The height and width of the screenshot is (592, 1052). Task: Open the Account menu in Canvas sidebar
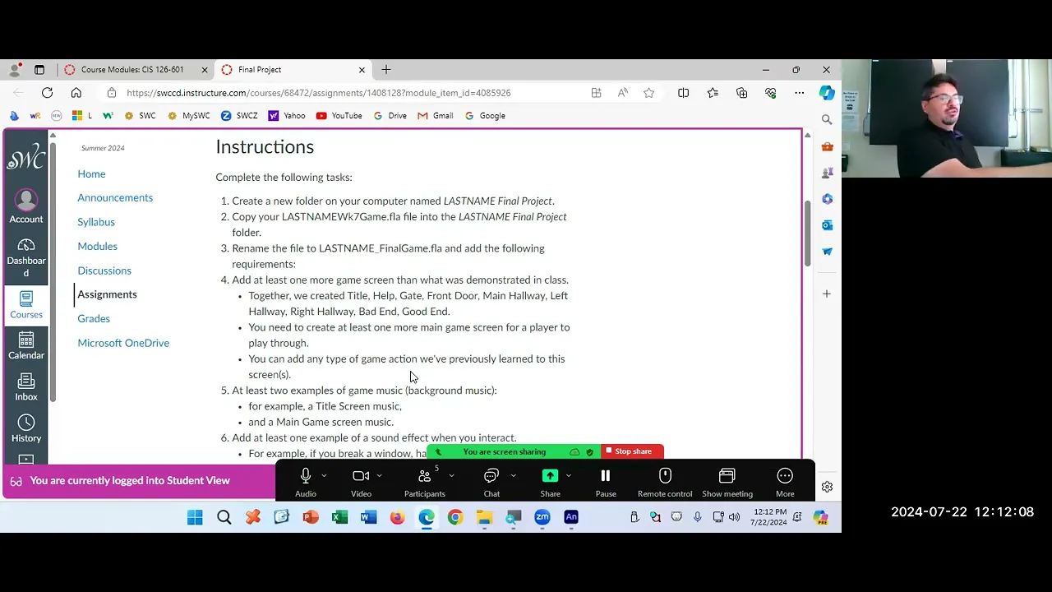pyautogui.click(x=26, y=206)
